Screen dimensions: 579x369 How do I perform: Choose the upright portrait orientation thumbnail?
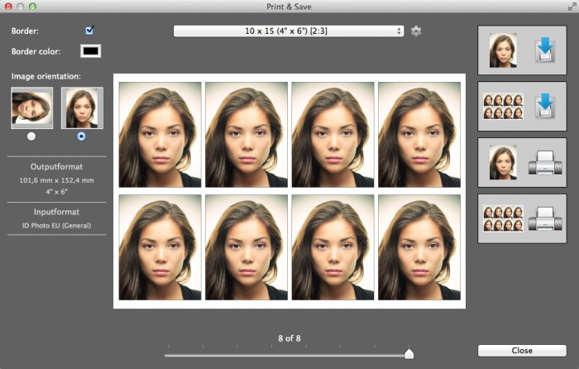coord(82,108)
